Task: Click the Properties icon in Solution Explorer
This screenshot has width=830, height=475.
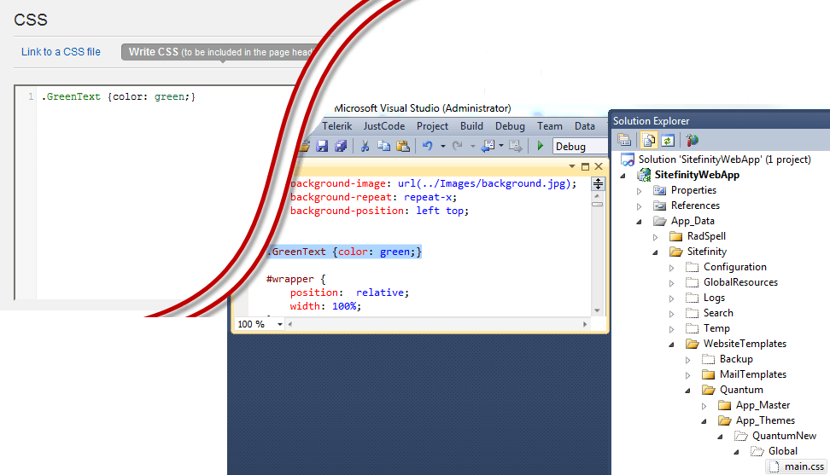Action: [624, 140]
